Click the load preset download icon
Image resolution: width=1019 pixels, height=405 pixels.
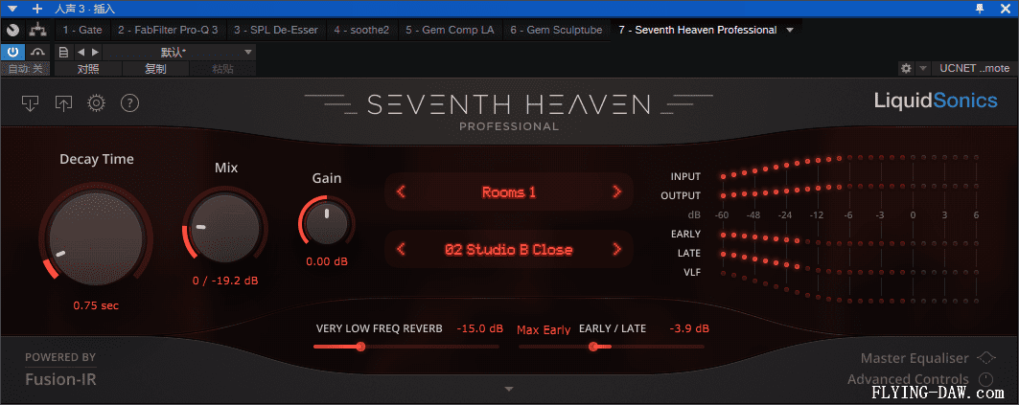pos(31,102)
